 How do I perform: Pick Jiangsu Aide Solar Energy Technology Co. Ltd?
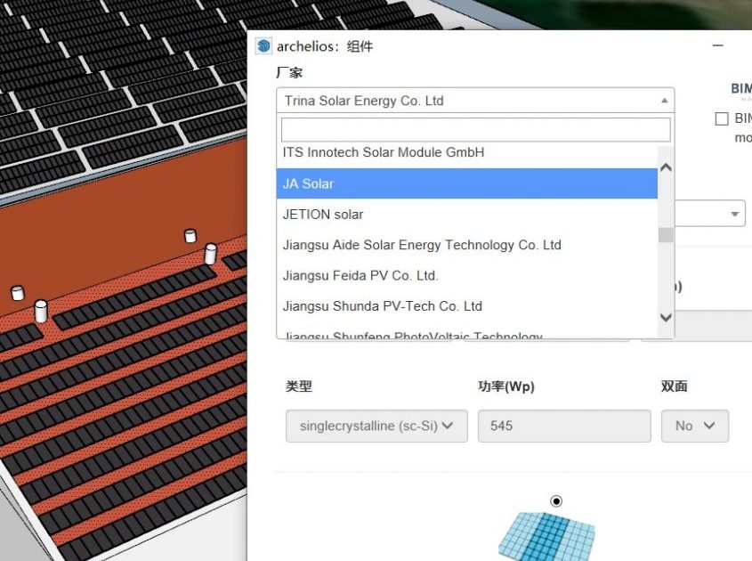click(466, 245)
